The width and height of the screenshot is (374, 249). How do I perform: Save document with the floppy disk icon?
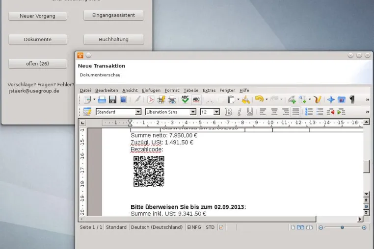(112, 100)
